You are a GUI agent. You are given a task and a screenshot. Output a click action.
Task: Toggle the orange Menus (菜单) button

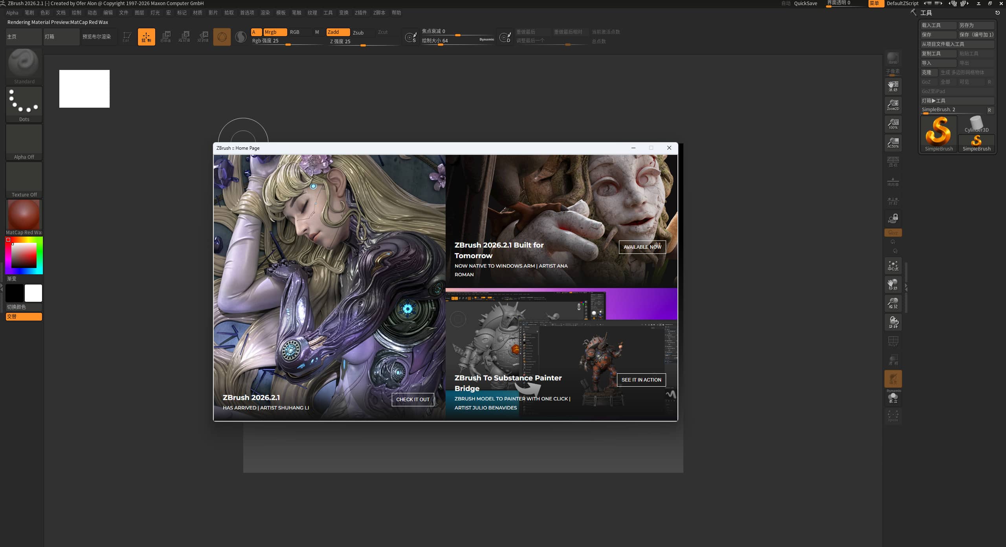click(x=876, y=4)
